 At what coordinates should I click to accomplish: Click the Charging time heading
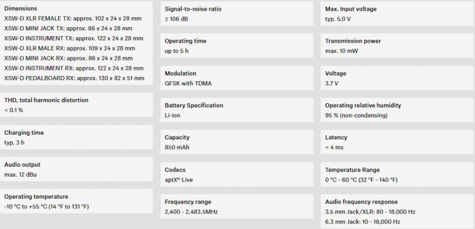click(x=24, y=132)
